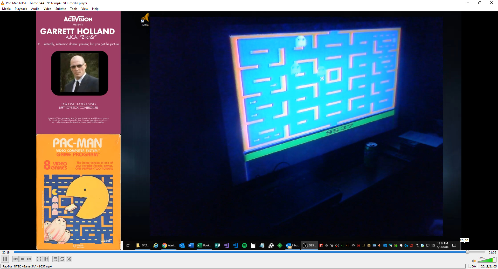Click the VLC cone icon in title bar
Viewport: 498px width, 269px height.
pyautogui.click(x=3, y=3)
